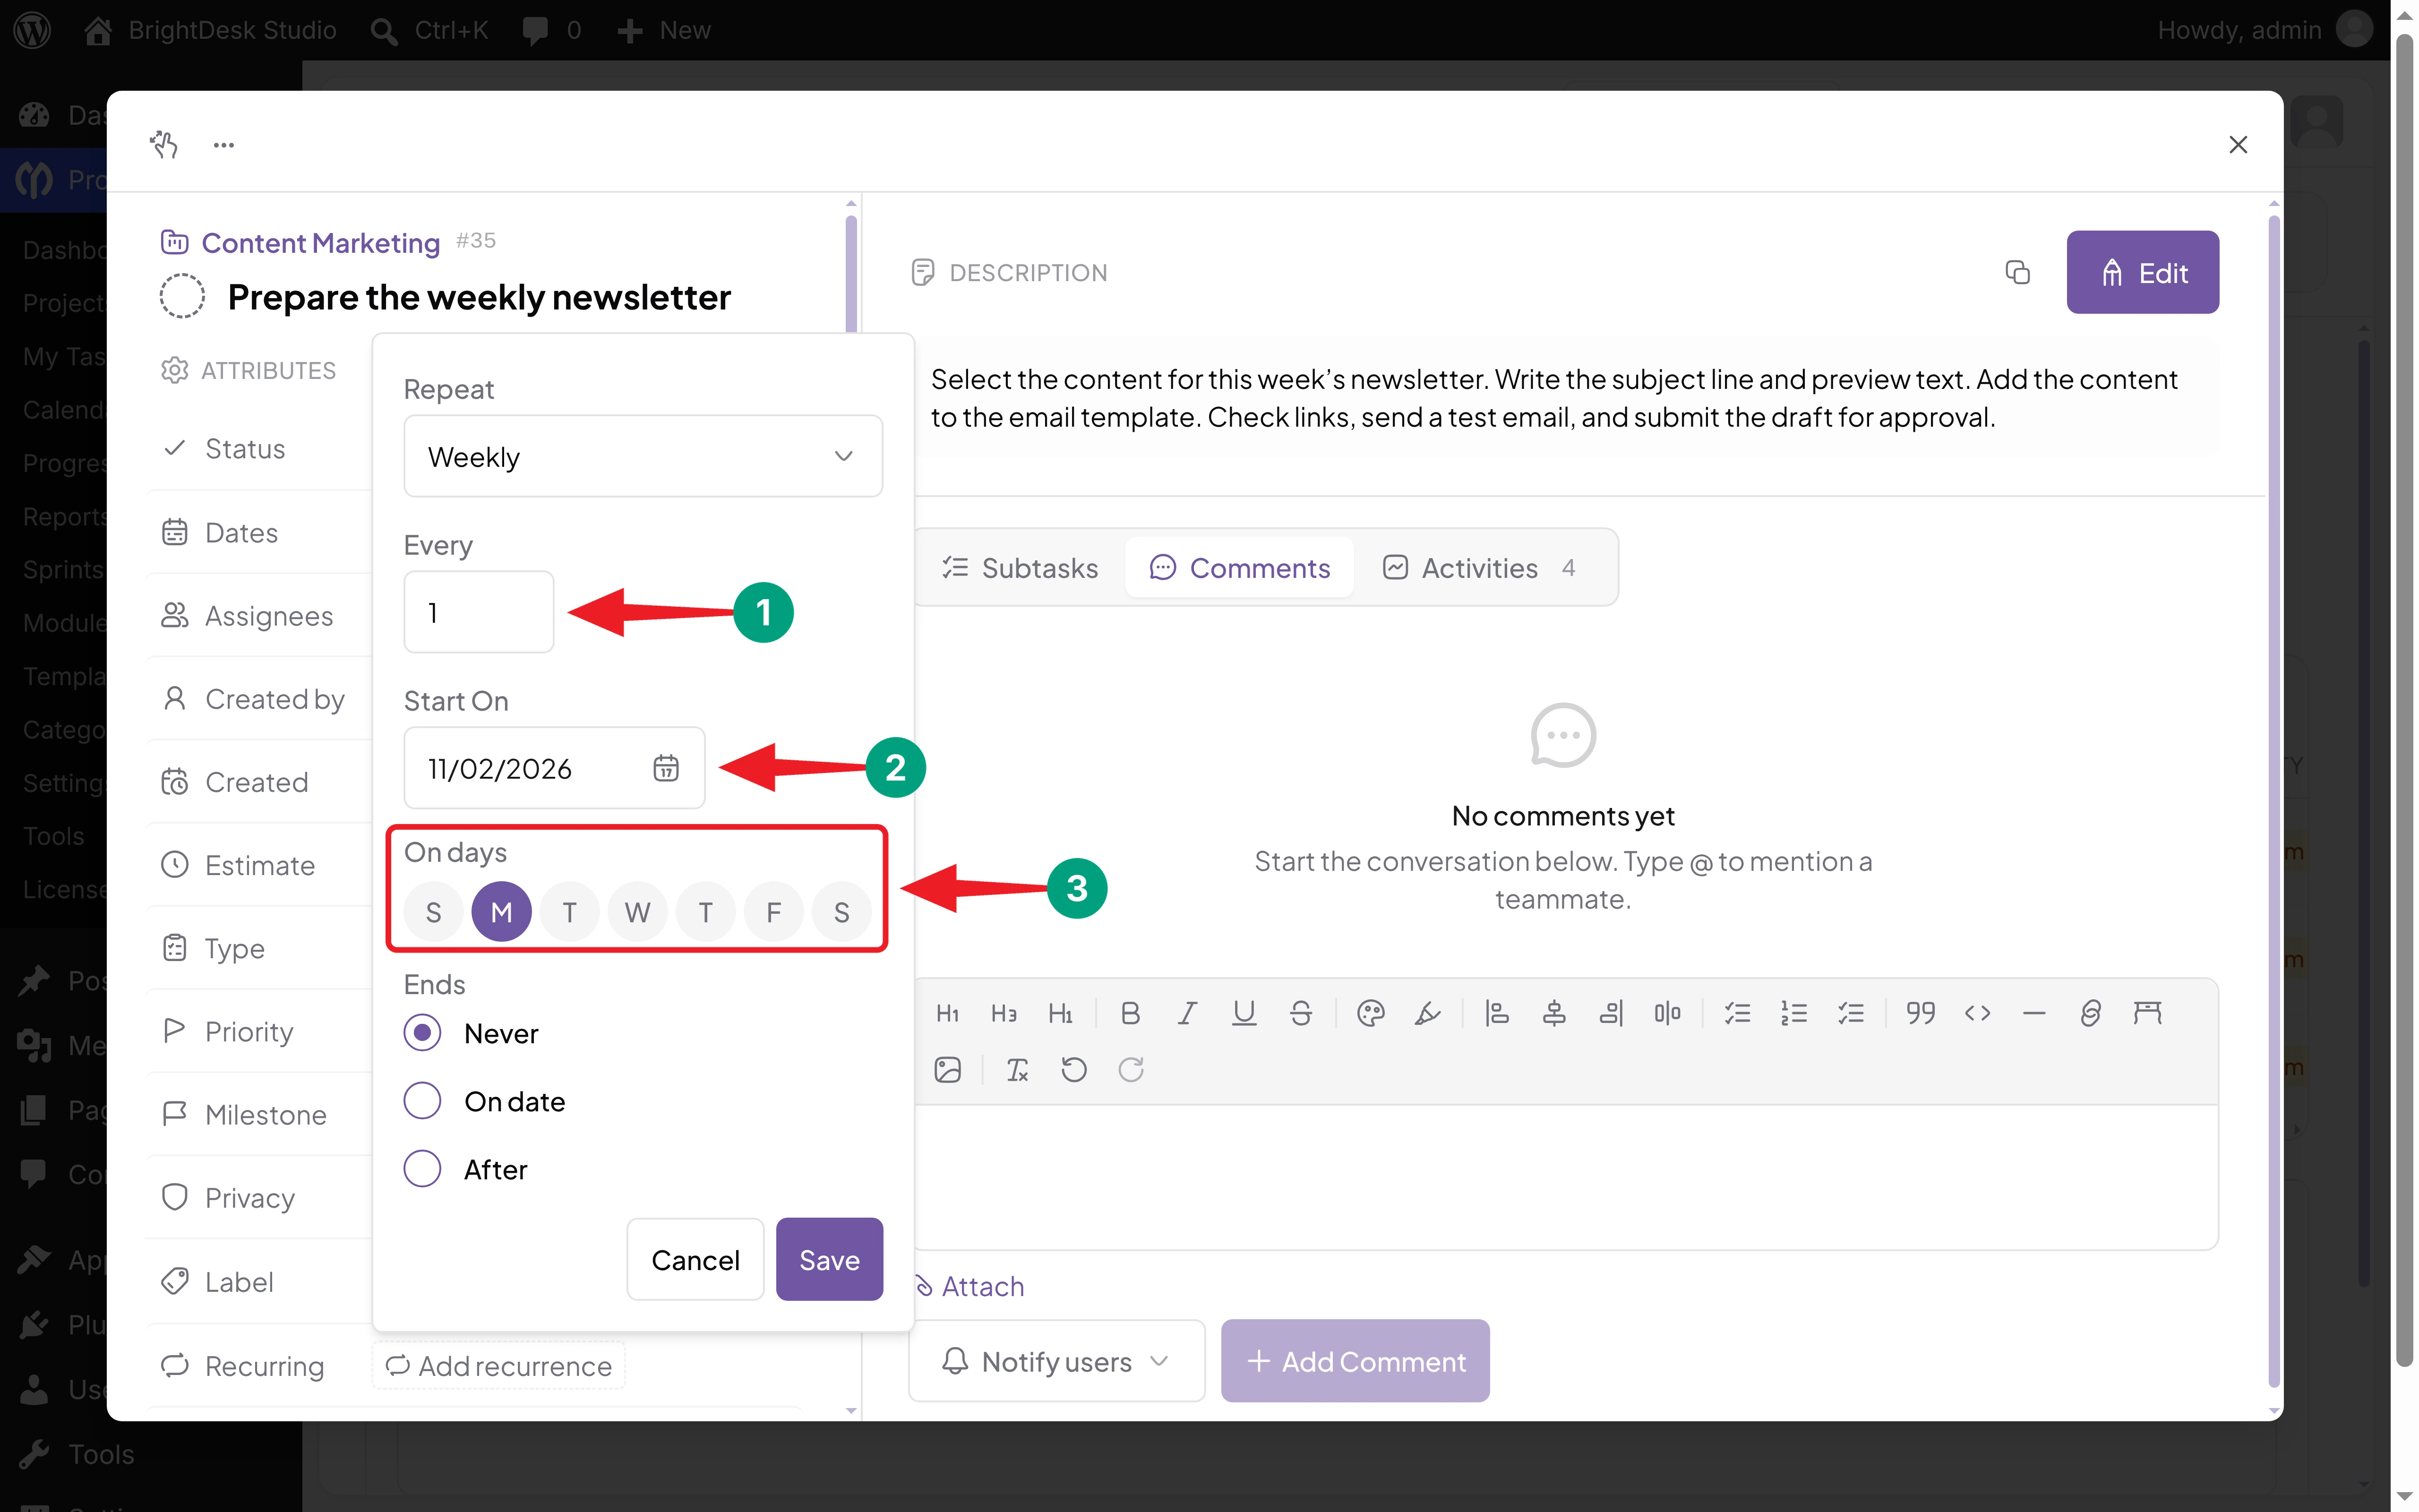
Task: Insert code block icon
Action: 1977,1013
